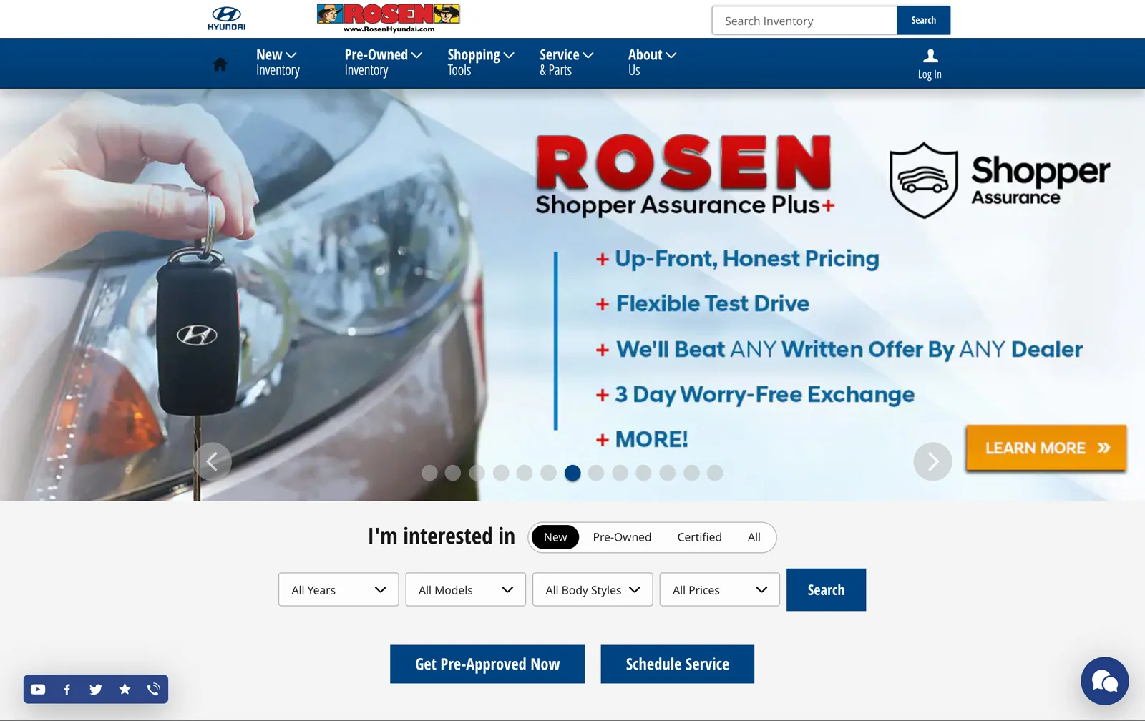Click the Shopper Assurance banner image

[x=572, y=295]
